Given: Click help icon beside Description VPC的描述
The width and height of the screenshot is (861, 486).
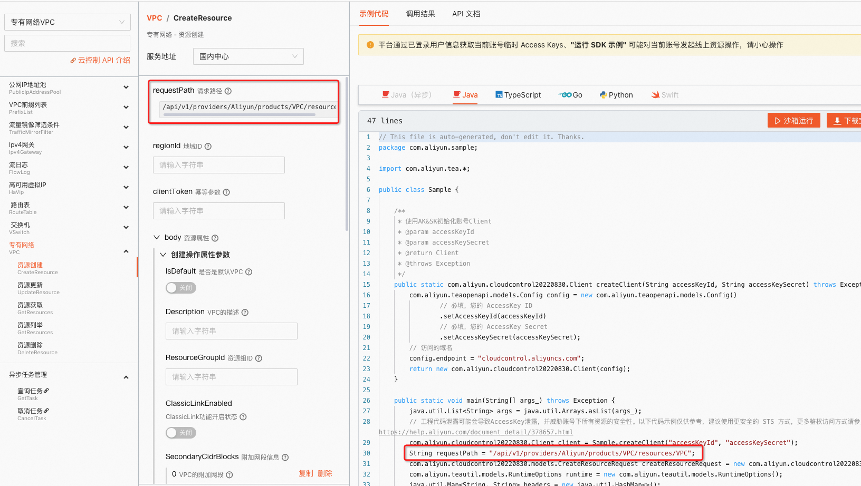Looking at the screenshot, I should 245,313.
